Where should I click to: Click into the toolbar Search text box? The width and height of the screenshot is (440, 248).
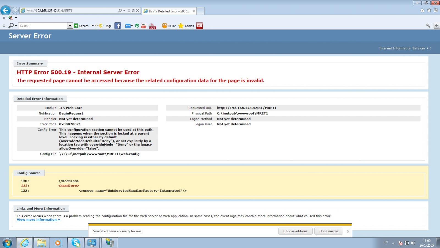(x=43, y=26)
